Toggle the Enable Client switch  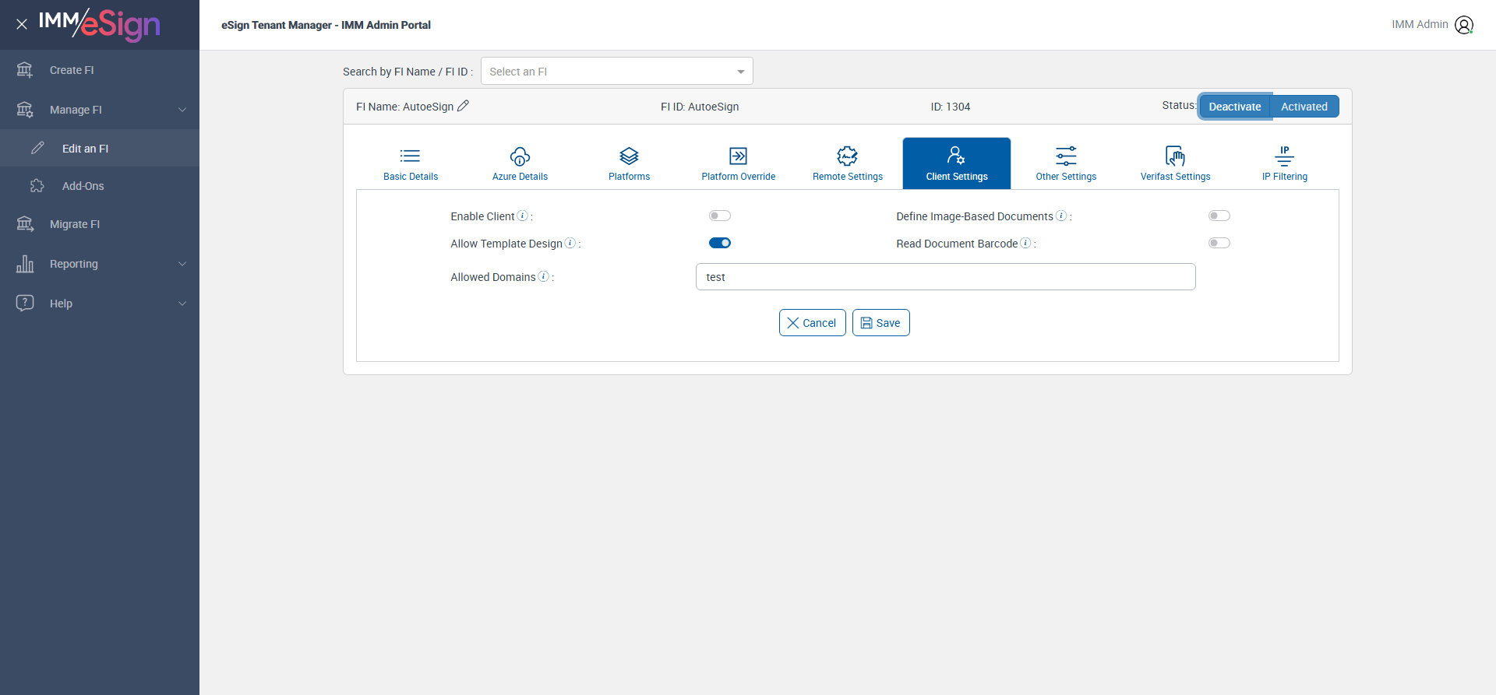click(x=720, y=216)
